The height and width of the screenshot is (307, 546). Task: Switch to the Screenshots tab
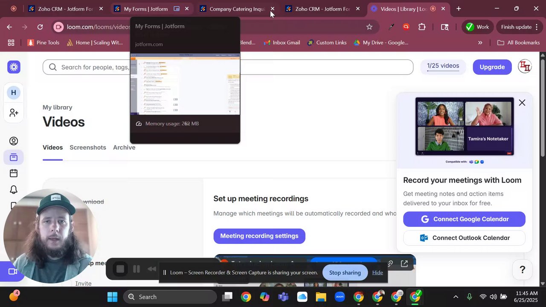(x=88, y=148)
